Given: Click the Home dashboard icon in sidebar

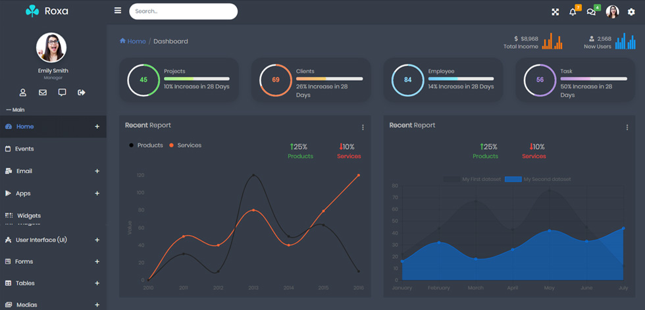Looking at the screenshot, I should (8, 126).
